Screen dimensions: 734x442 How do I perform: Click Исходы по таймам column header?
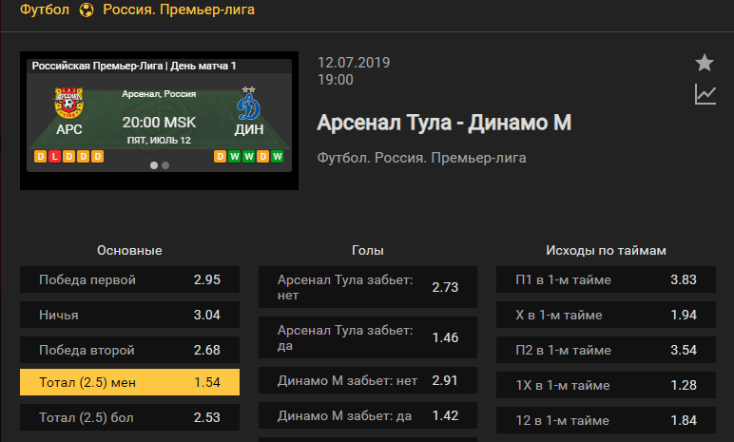[607, 251]
